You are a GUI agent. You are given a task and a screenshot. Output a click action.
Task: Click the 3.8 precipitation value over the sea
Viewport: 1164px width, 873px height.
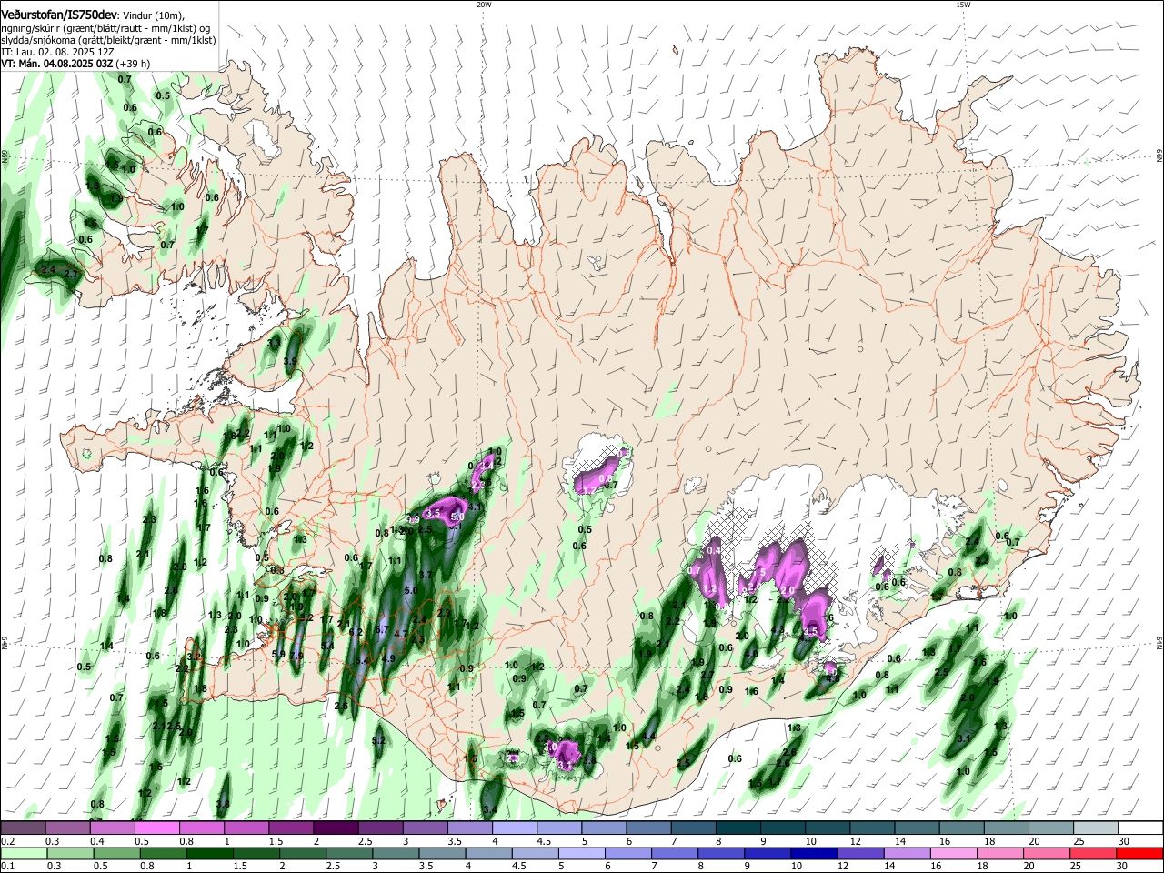(223, 804)
